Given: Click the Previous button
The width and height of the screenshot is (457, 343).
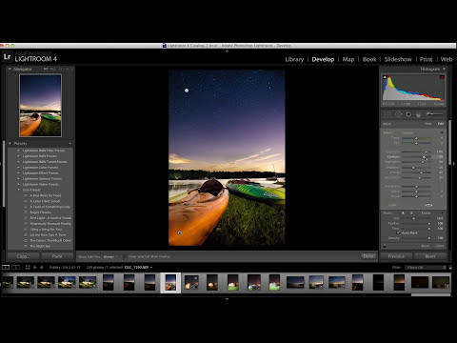Looking at the screenshot, I should (x=396, y=256).
